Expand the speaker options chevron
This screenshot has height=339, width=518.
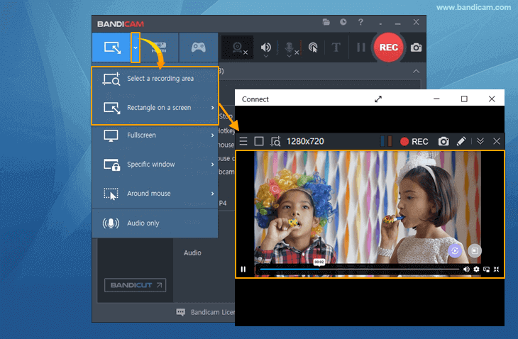[266, 56]
